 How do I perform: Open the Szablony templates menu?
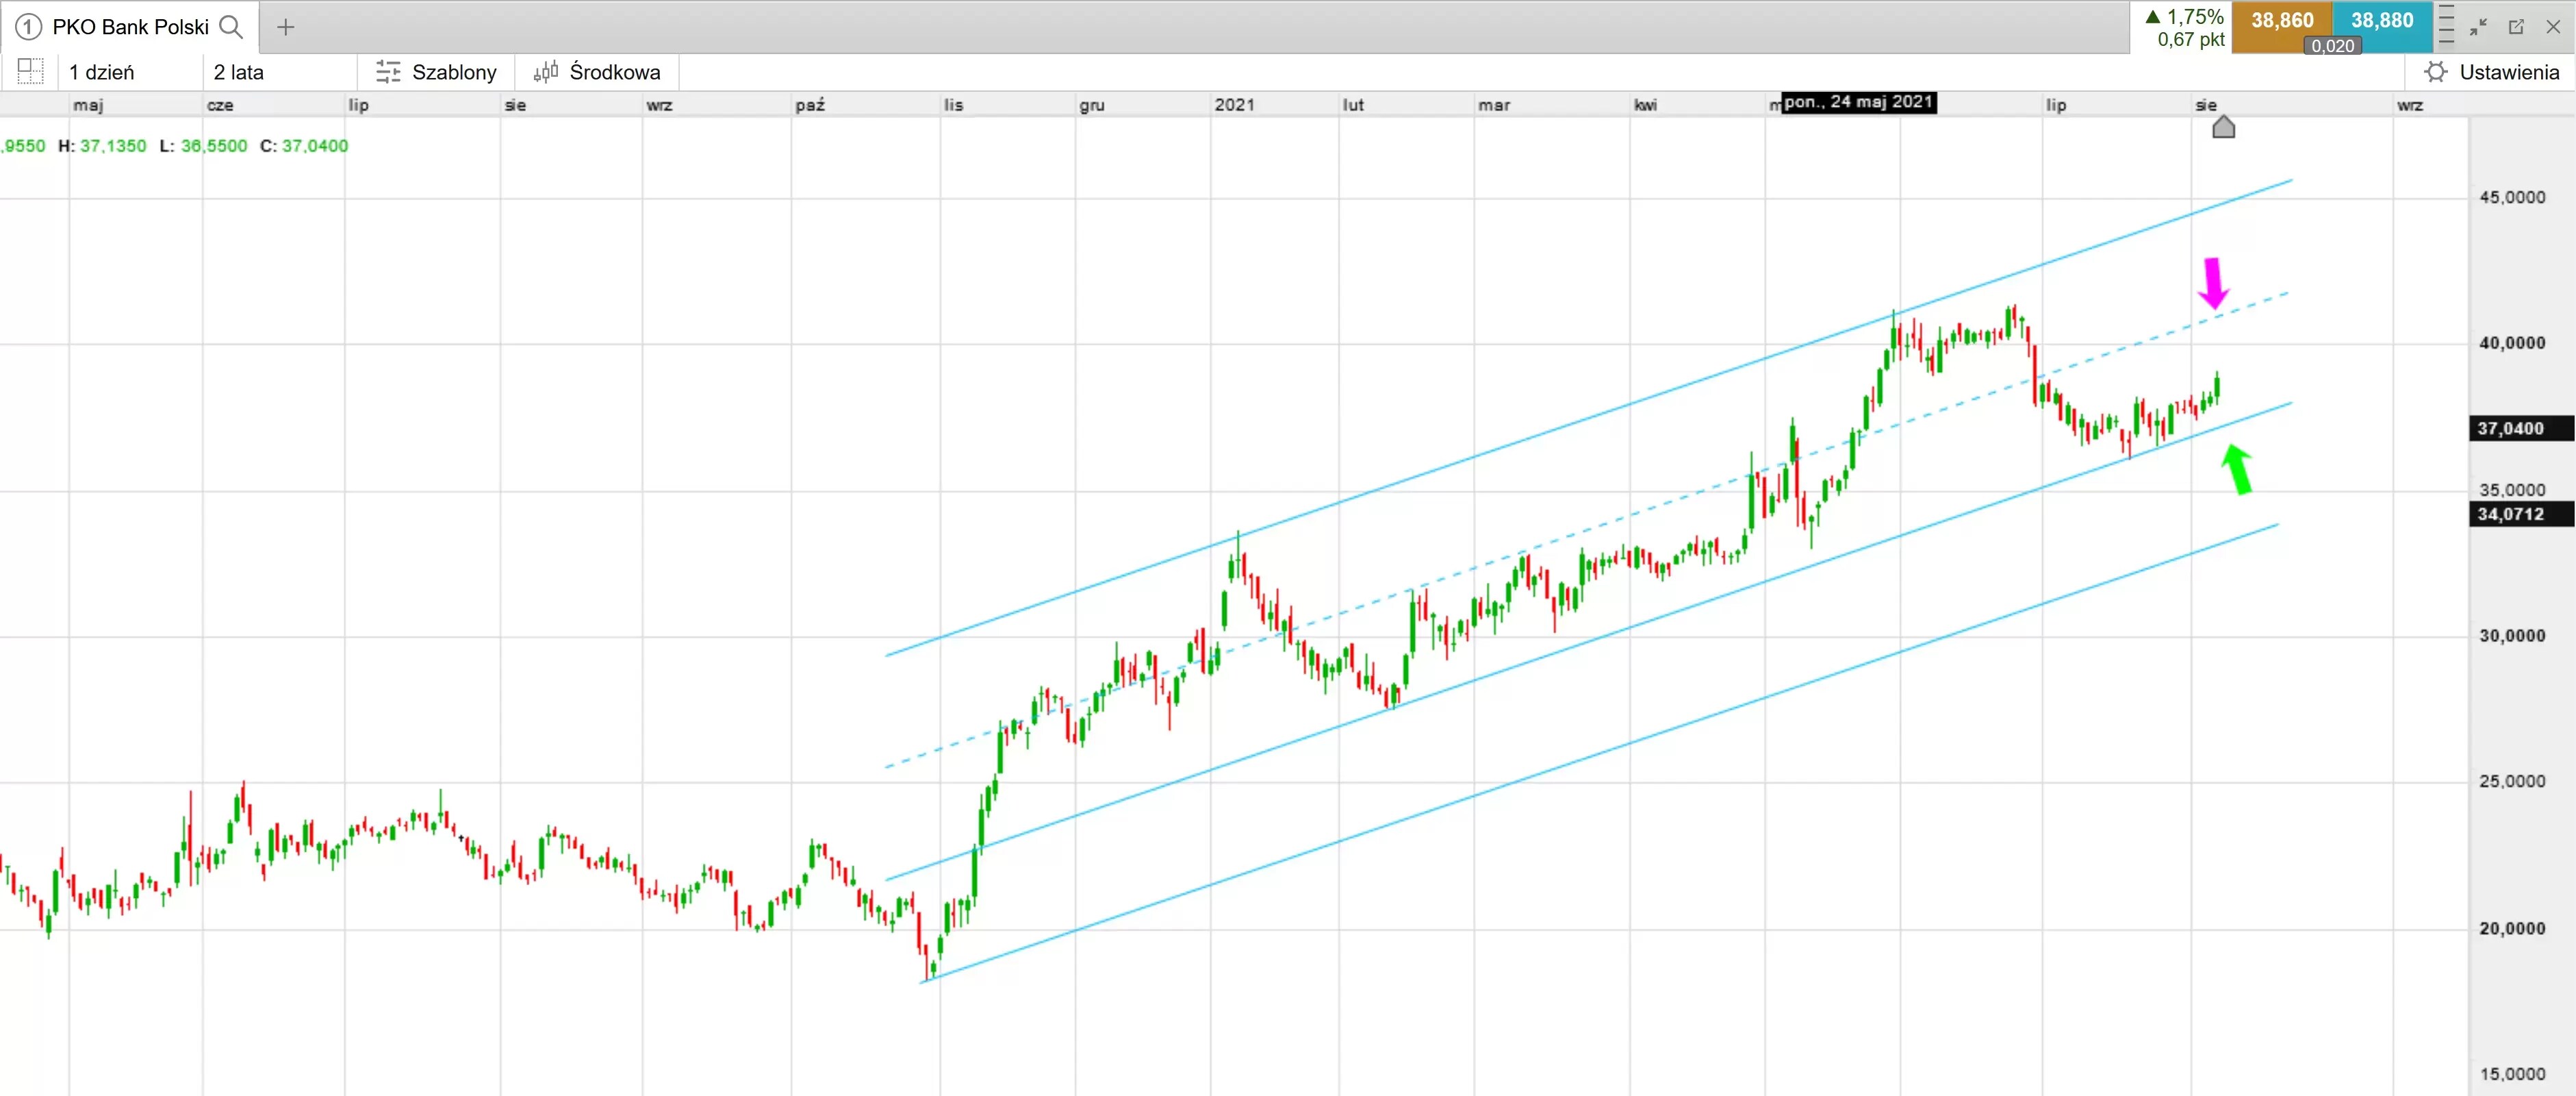tap(436, 72)
